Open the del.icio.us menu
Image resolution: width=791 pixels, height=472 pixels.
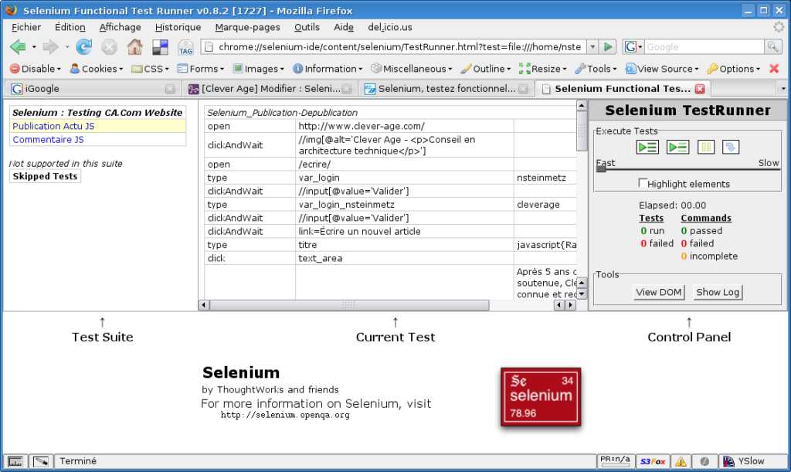click(390, 27)
